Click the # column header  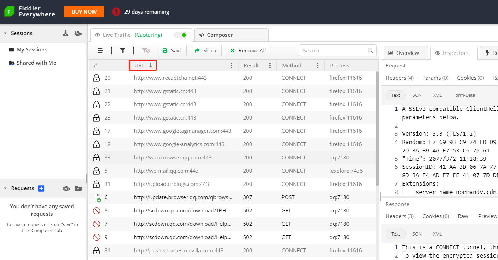96,66
